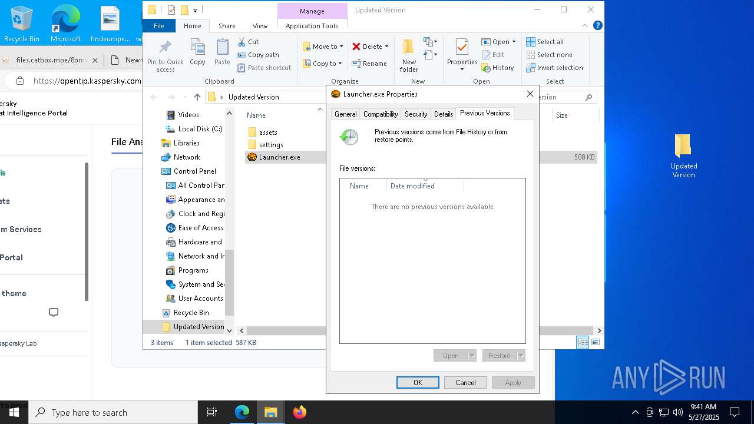Image resolution: width=754 pixels, height=424 pixels.
Task: Switch to the View ribbon tab
Action: tap(260, 26)
